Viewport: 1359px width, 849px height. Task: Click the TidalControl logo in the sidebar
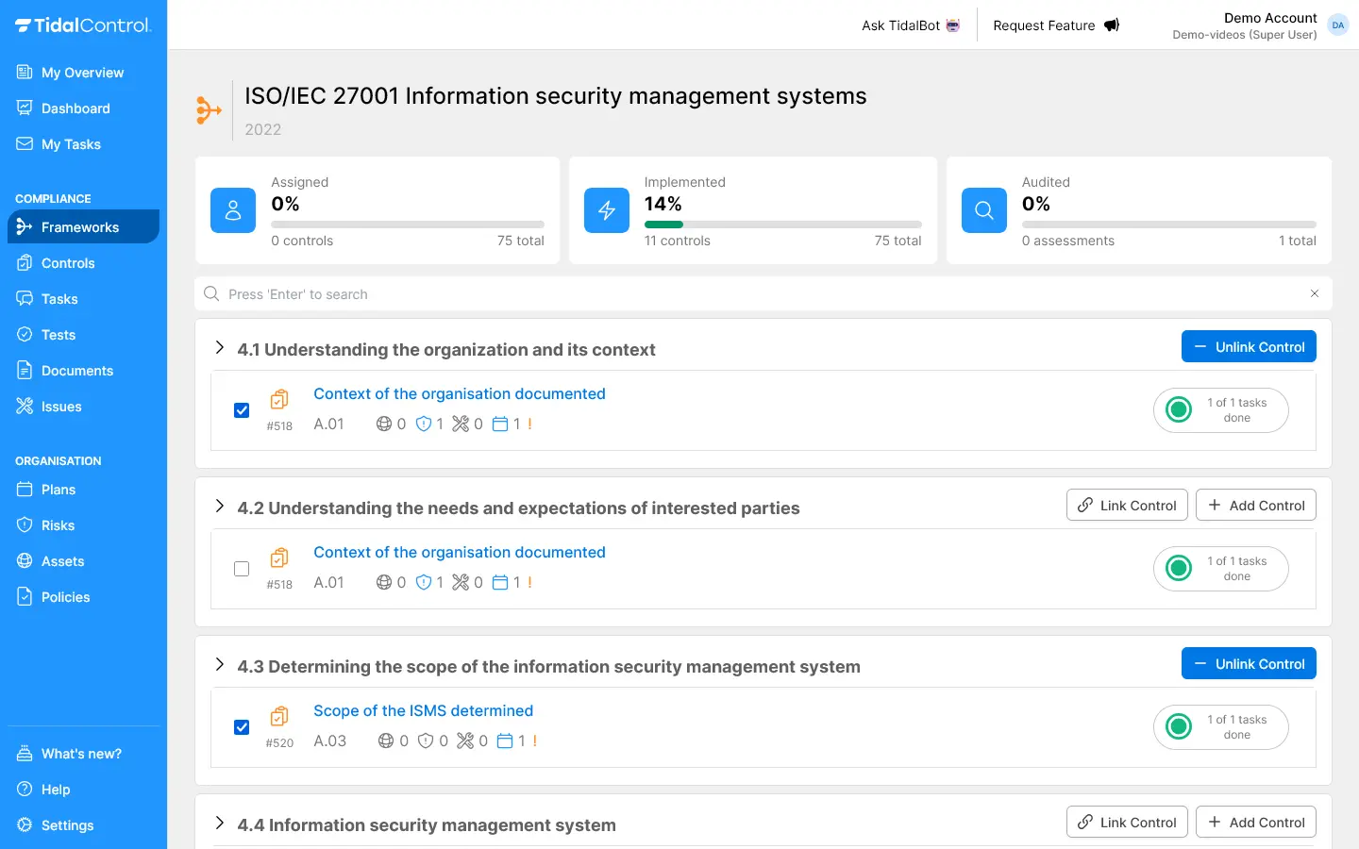tap(83, 25)
